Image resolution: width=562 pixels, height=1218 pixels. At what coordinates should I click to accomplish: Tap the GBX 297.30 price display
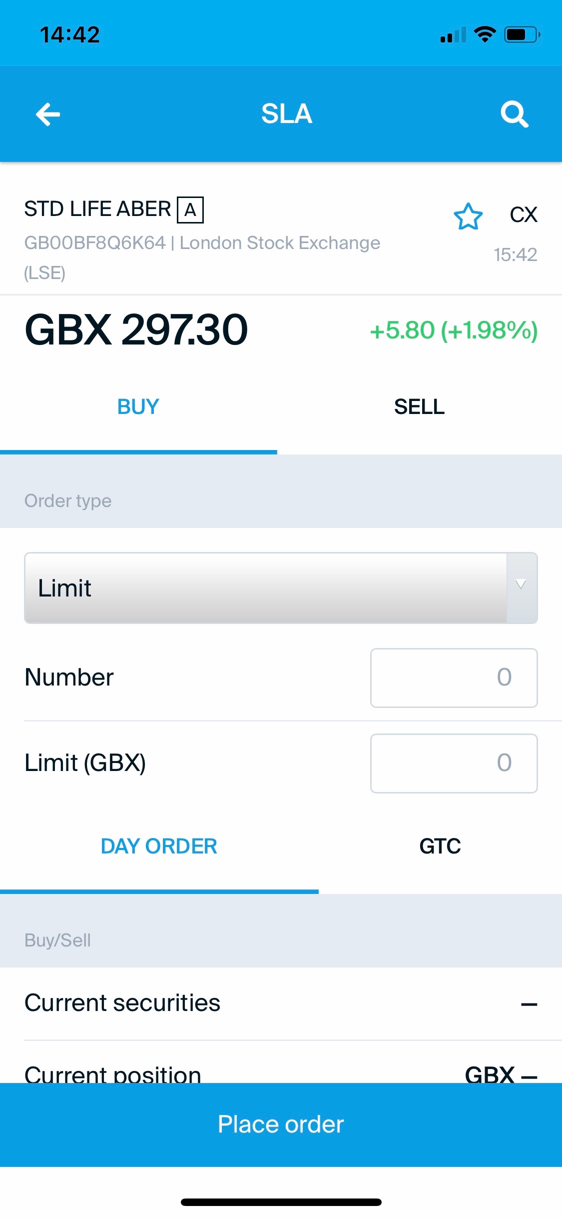click(x=136, y=330)
